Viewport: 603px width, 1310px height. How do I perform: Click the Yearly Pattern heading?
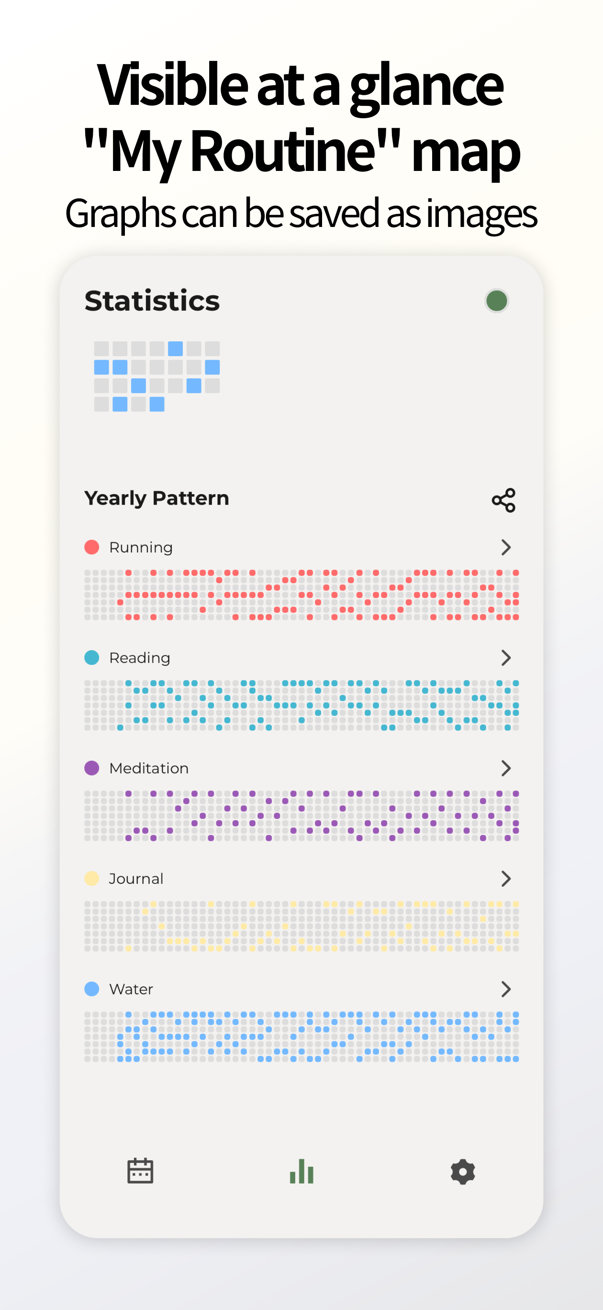(x=156, y=498)
